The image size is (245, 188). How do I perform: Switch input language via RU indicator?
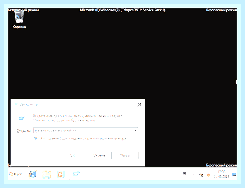click(185, 173)
